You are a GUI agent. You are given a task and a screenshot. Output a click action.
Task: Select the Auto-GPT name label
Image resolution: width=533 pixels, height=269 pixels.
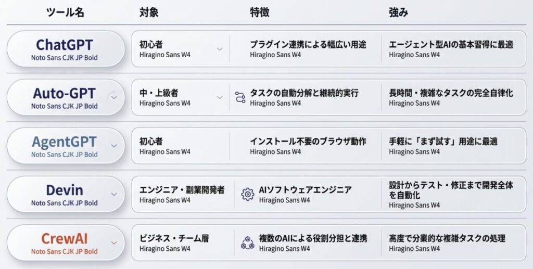pos(65,94)
